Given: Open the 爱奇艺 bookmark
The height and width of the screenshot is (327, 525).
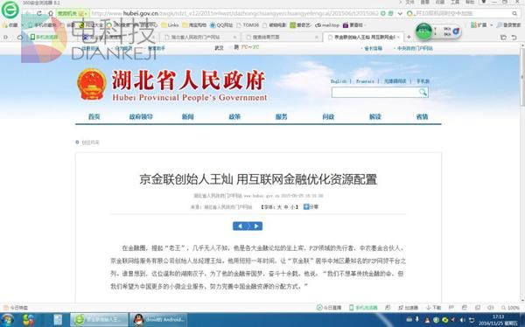Looking at the screenshot, I should pyautogui.click(x=300, y=25).
